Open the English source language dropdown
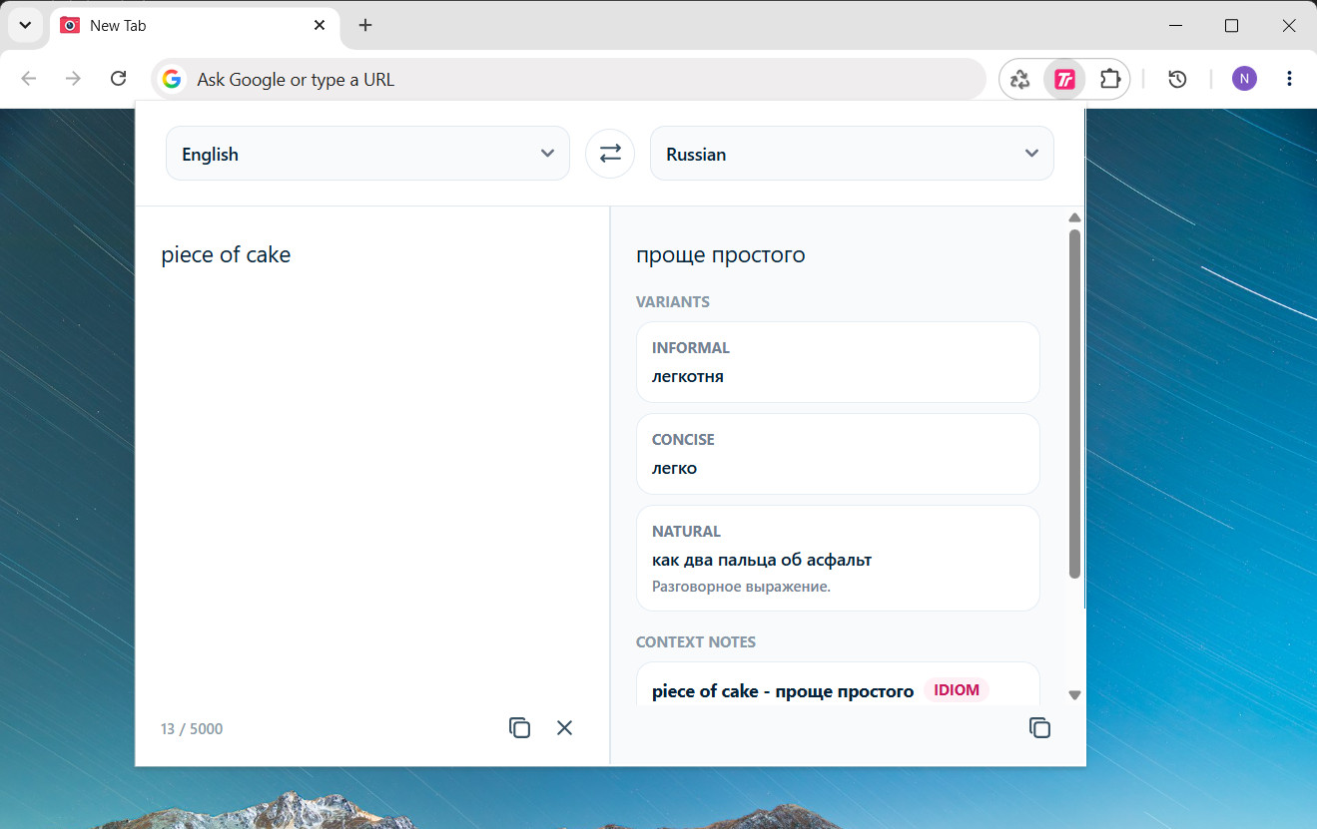Screen dimensions: 1317x829 [367, 154]
